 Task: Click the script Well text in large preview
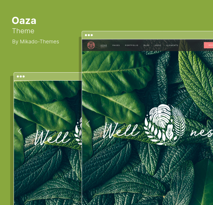coord(121,131)
